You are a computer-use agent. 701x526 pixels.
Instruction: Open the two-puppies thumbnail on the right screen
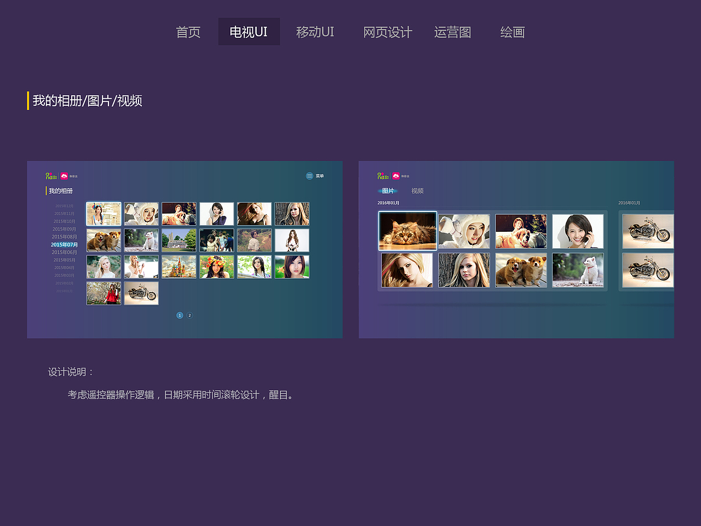click(x=521, y=270)
